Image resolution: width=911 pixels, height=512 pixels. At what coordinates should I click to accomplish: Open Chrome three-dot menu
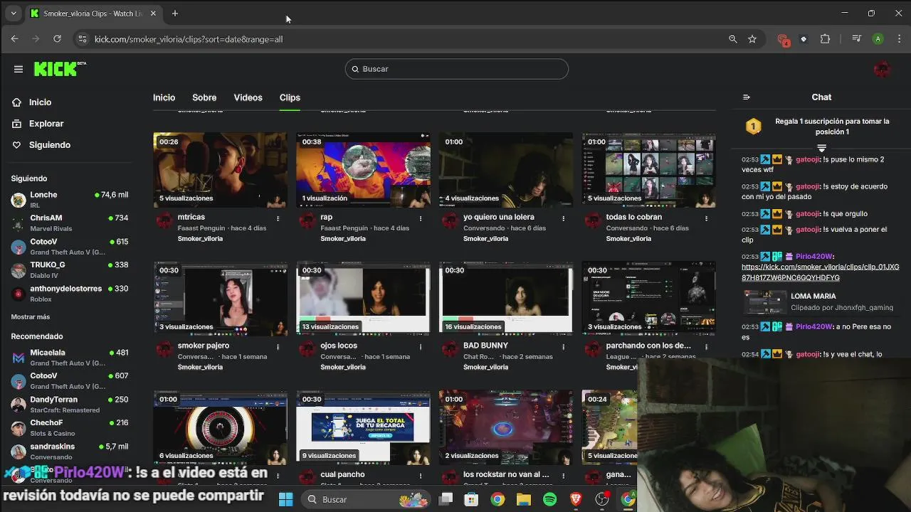[899, 39]
